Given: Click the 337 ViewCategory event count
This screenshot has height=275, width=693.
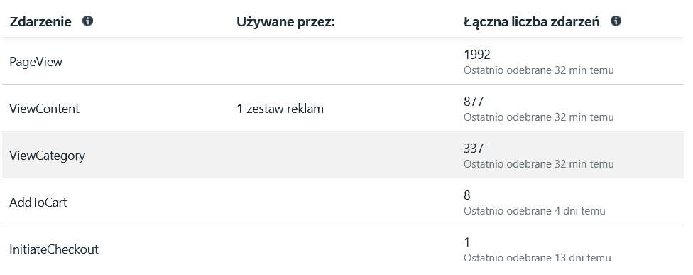Looking at the screenshot, I should click(x=474, y=148).
